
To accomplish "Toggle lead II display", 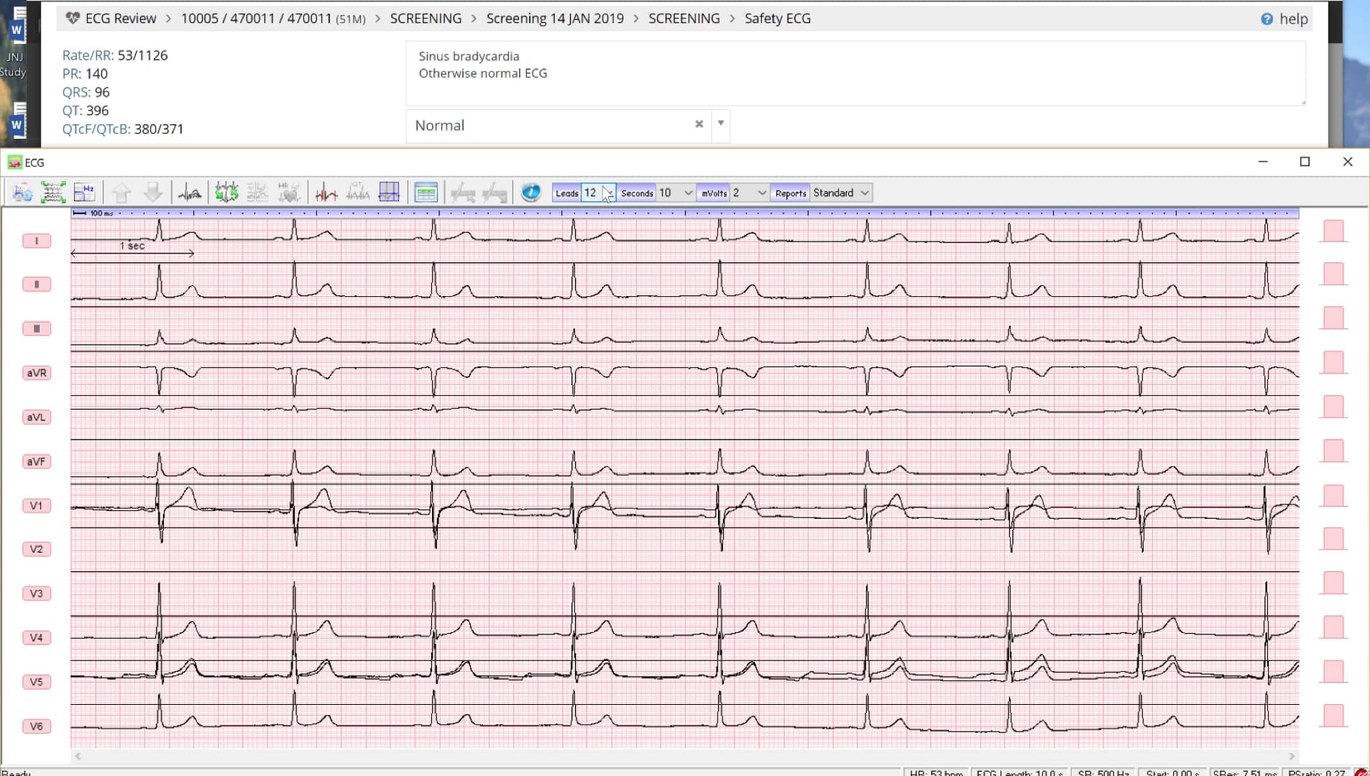I will coord(36,284).
